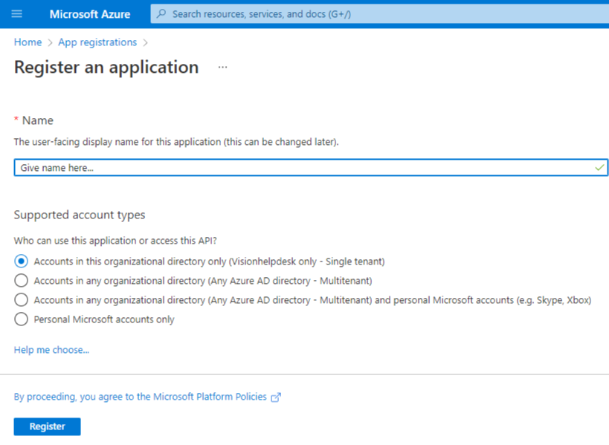Click the chevron after Home breadcrumb
609x445 pixels.
50,42
